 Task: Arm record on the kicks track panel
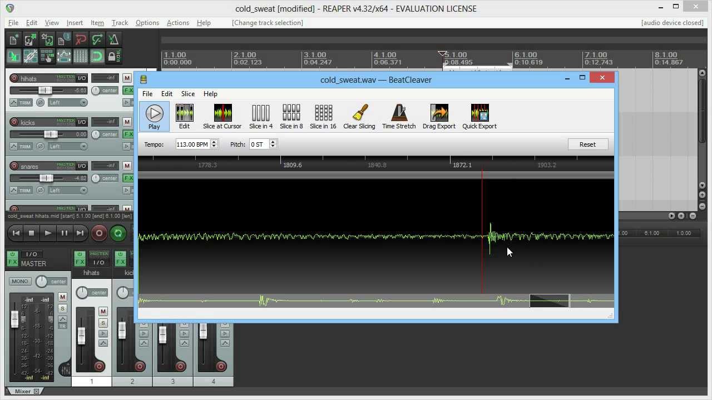(x=14, y=122)
